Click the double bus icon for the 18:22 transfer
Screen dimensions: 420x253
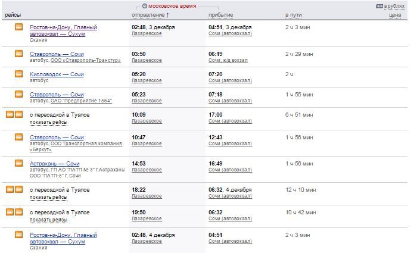14,190
